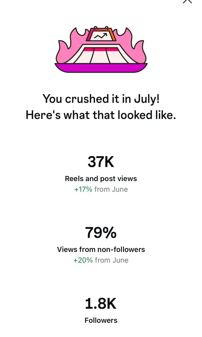202x337 pixels.
Task: Close the July recap screen
Action: coord(187,1)
